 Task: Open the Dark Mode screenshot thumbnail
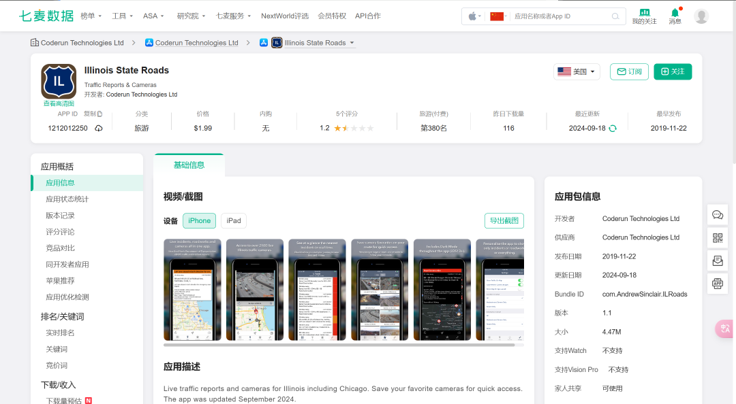tap(442, 290)
